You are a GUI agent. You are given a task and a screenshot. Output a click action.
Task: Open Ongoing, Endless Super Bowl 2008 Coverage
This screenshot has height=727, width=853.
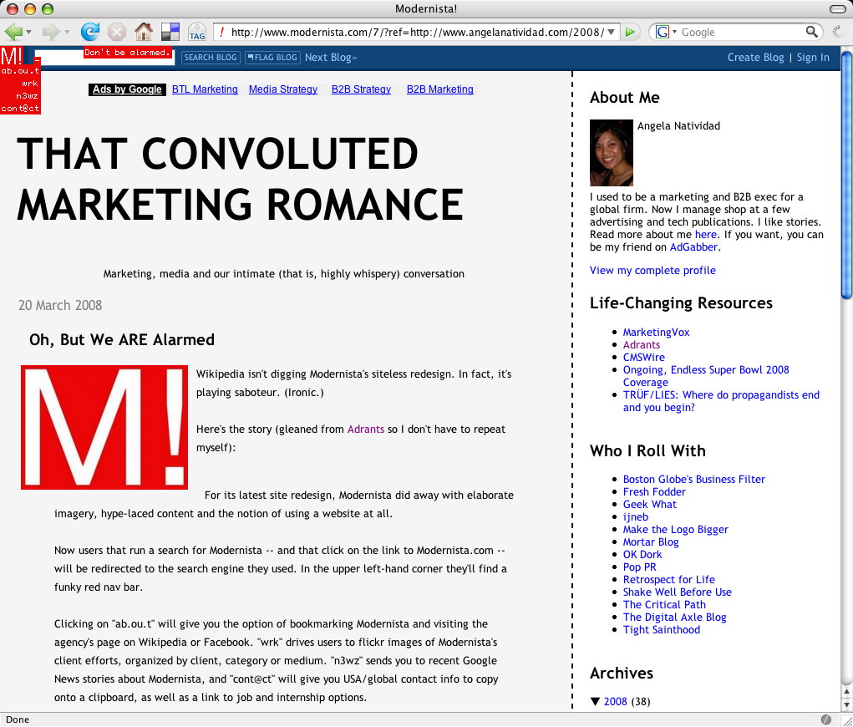point(706,376)
